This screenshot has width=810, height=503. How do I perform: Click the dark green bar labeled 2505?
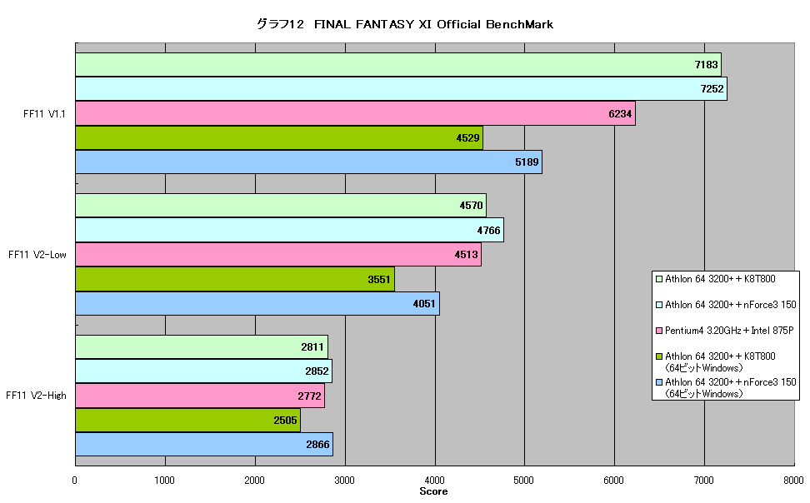tap(188, 420)
